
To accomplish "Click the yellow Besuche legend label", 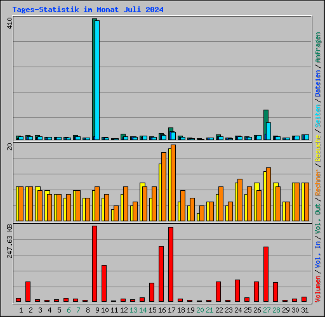I will [x=318, y=148].
